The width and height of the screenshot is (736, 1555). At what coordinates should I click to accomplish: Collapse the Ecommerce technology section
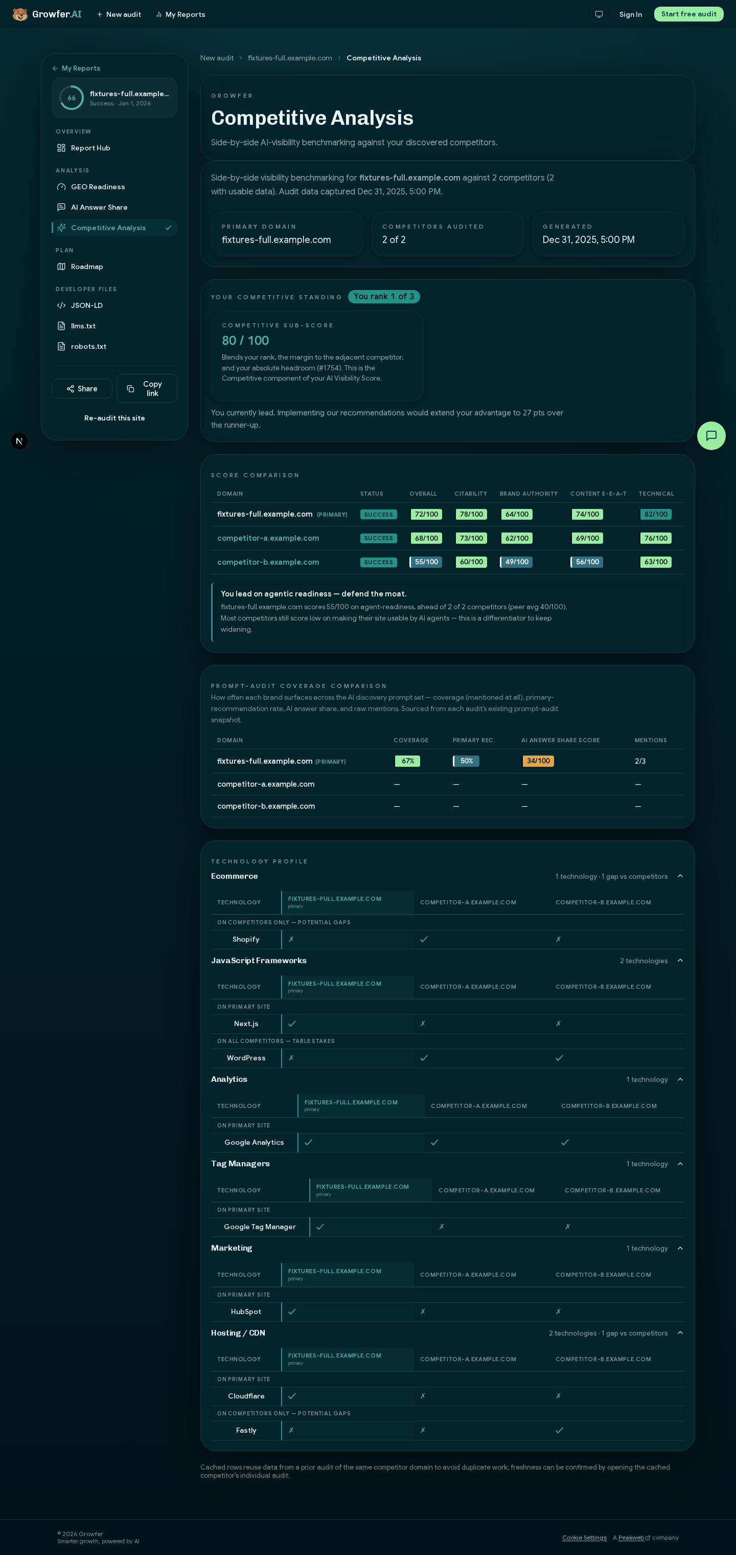pos(680,876)
